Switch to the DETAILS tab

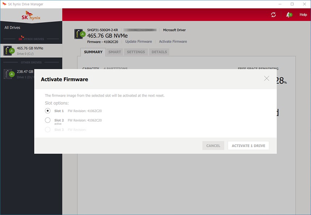coord(159,52)
